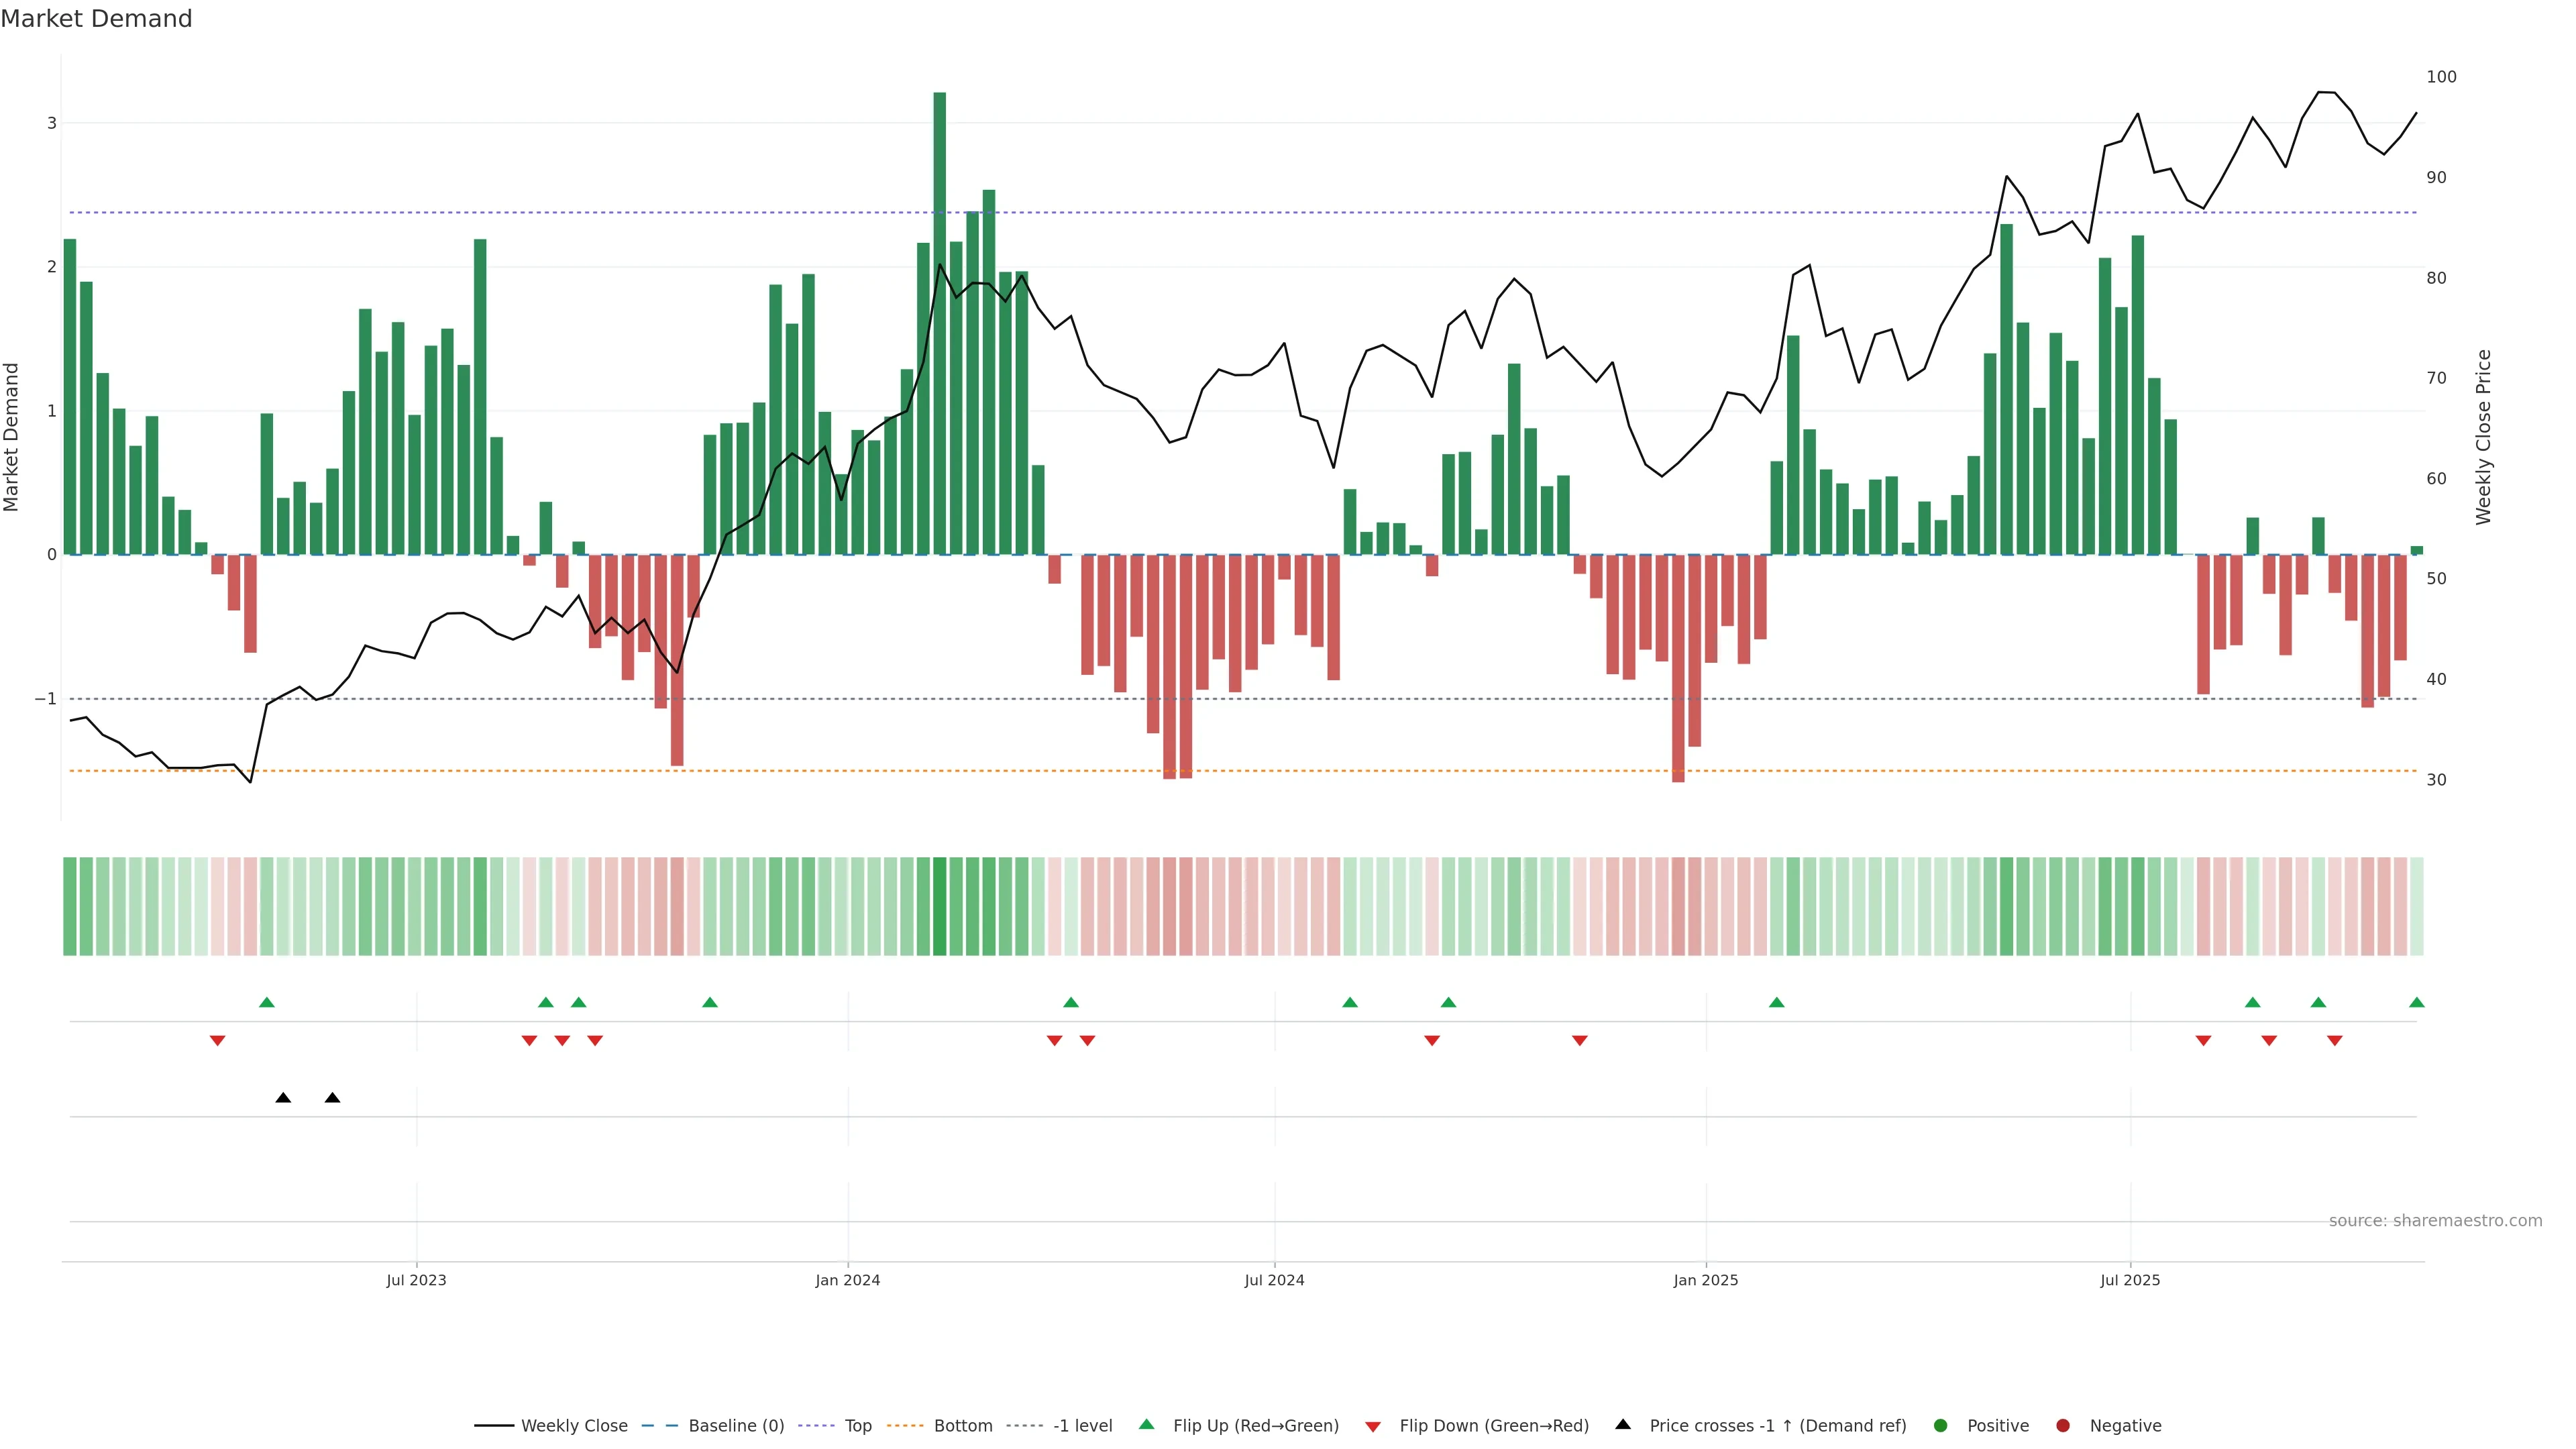The image size is (2576, 1449).
Task: Click the red Flip Down triangle legend icon
Action: pos(1373,1426)
